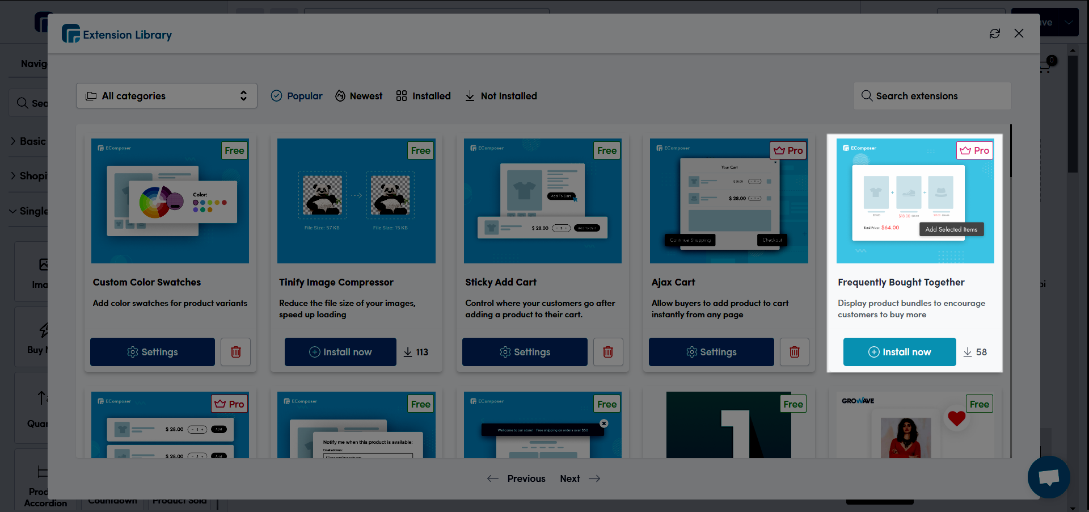Open the Ajax Cart preview thumbnail
The width and height of the screenshot is (1089, 512).
[729, 201]
